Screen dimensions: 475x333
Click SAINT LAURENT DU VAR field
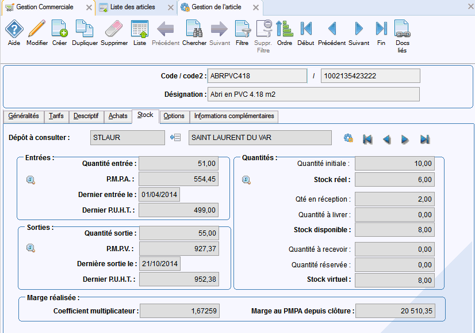click(260, 138)
